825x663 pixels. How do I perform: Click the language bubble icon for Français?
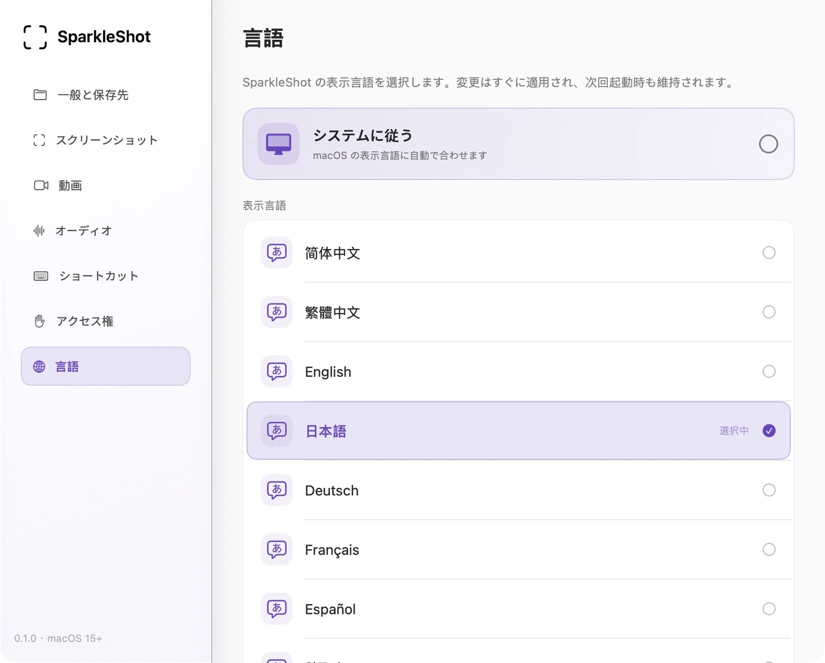[277, 549]
